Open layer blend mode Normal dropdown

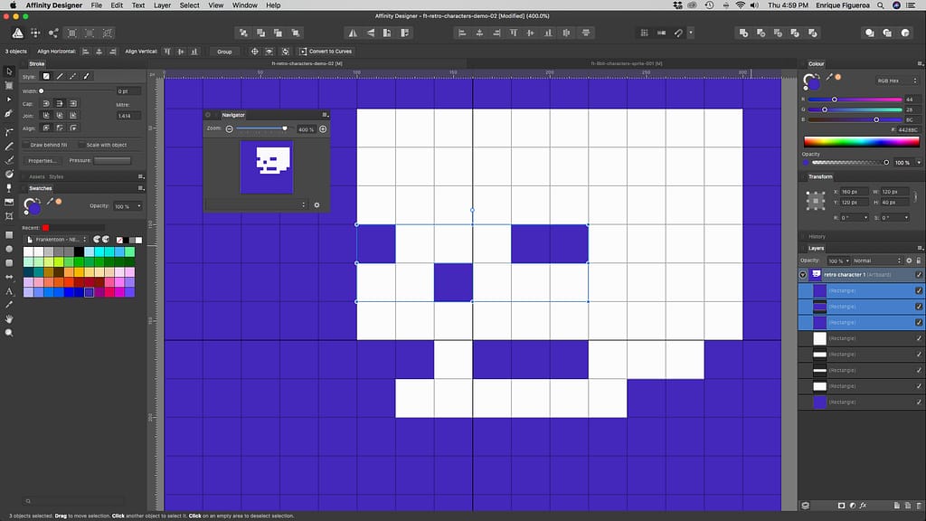tap(877, 260)
